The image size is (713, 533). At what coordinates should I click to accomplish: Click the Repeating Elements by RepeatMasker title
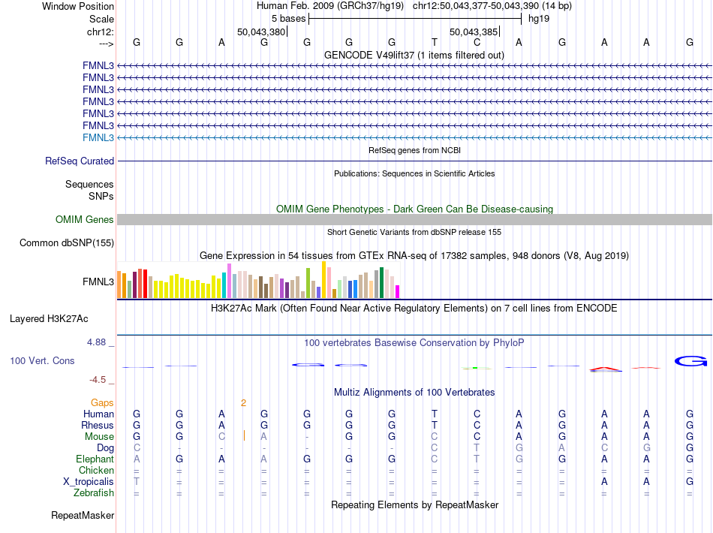coord(415,504)
